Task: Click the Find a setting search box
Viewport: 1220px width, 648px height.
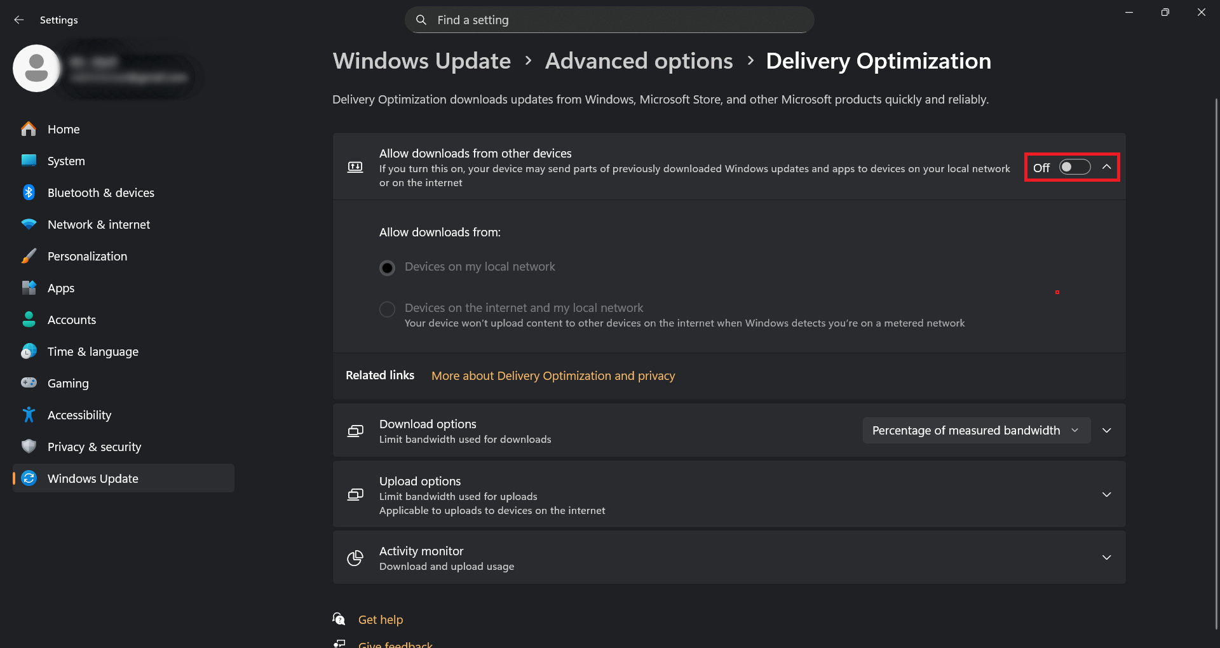Action: click(x=609, y=20)
